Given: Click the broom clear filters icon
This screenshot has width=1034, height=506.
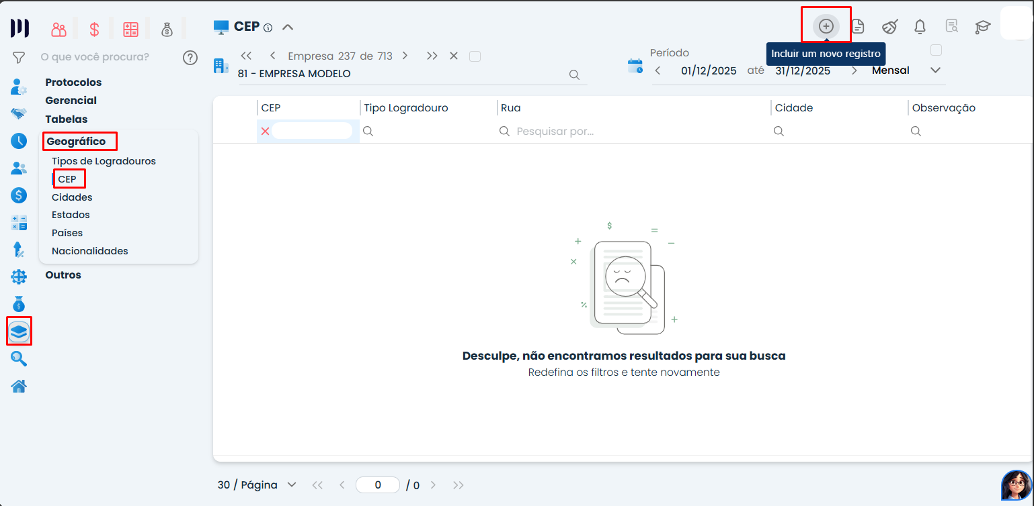Looking at the screenshot, I should click(x=889, y=27).
